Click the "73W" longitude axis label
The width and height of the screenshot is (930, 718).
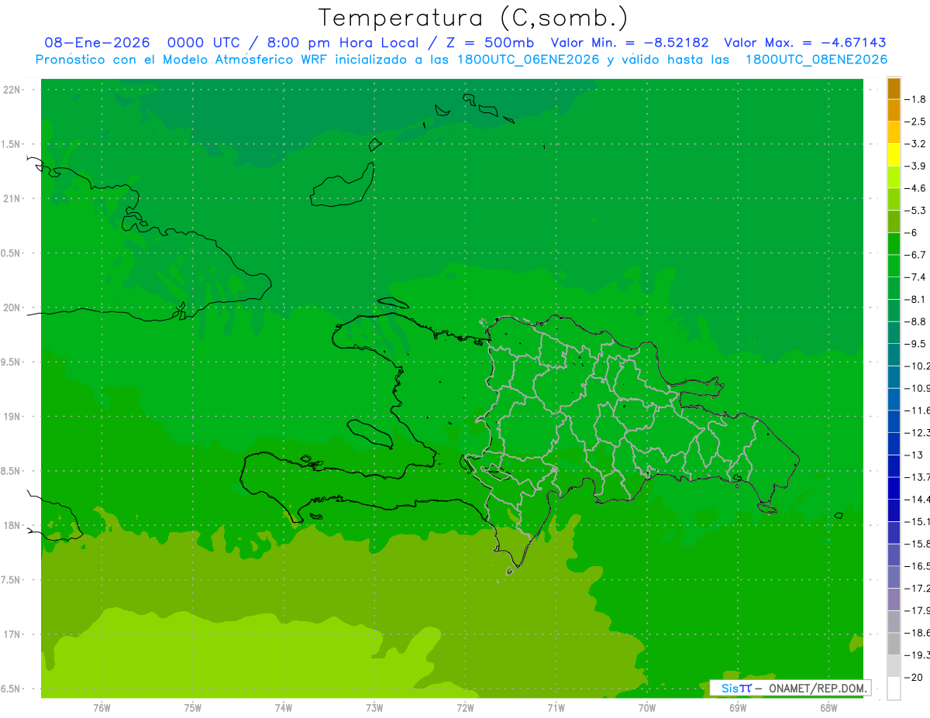pos(374,708)
